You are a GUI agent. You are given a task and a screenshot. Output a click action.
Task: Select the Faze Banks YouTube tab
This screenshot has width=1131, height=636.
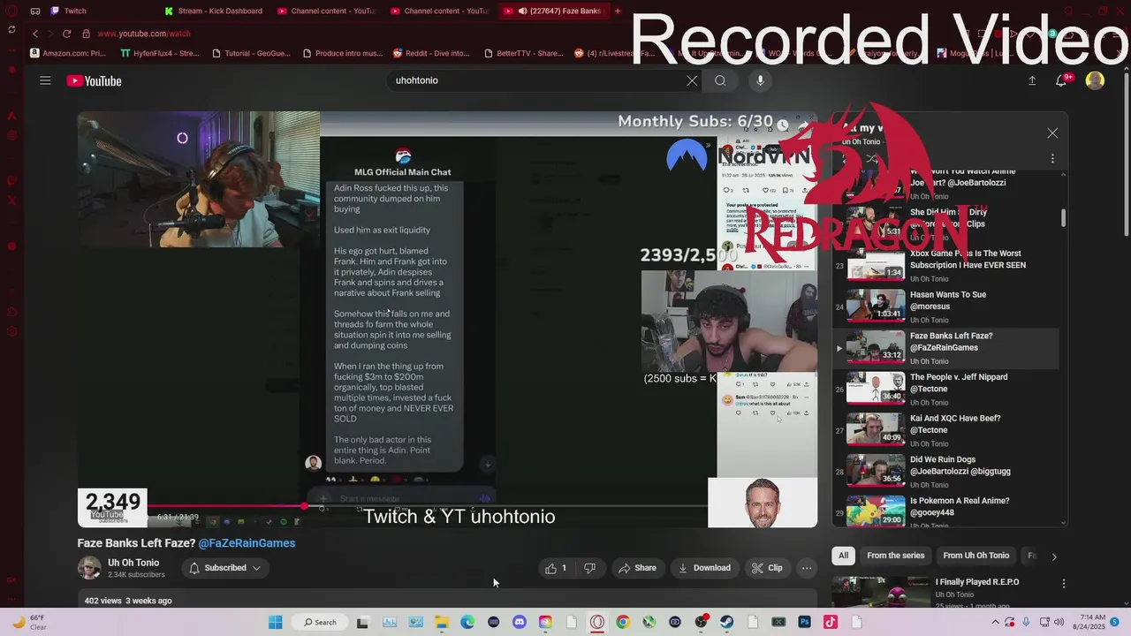click(553, 11)
